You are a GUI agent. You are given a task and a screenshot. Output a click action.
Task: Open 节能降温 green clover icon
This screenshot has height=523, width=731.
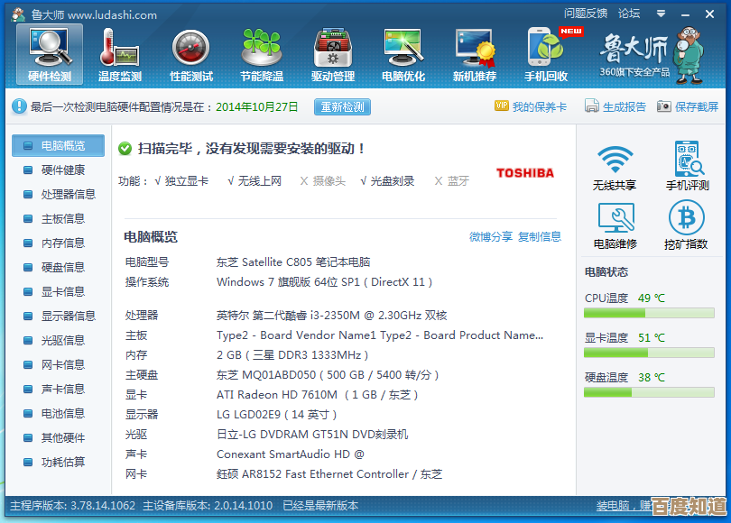[x=262, y=47]
